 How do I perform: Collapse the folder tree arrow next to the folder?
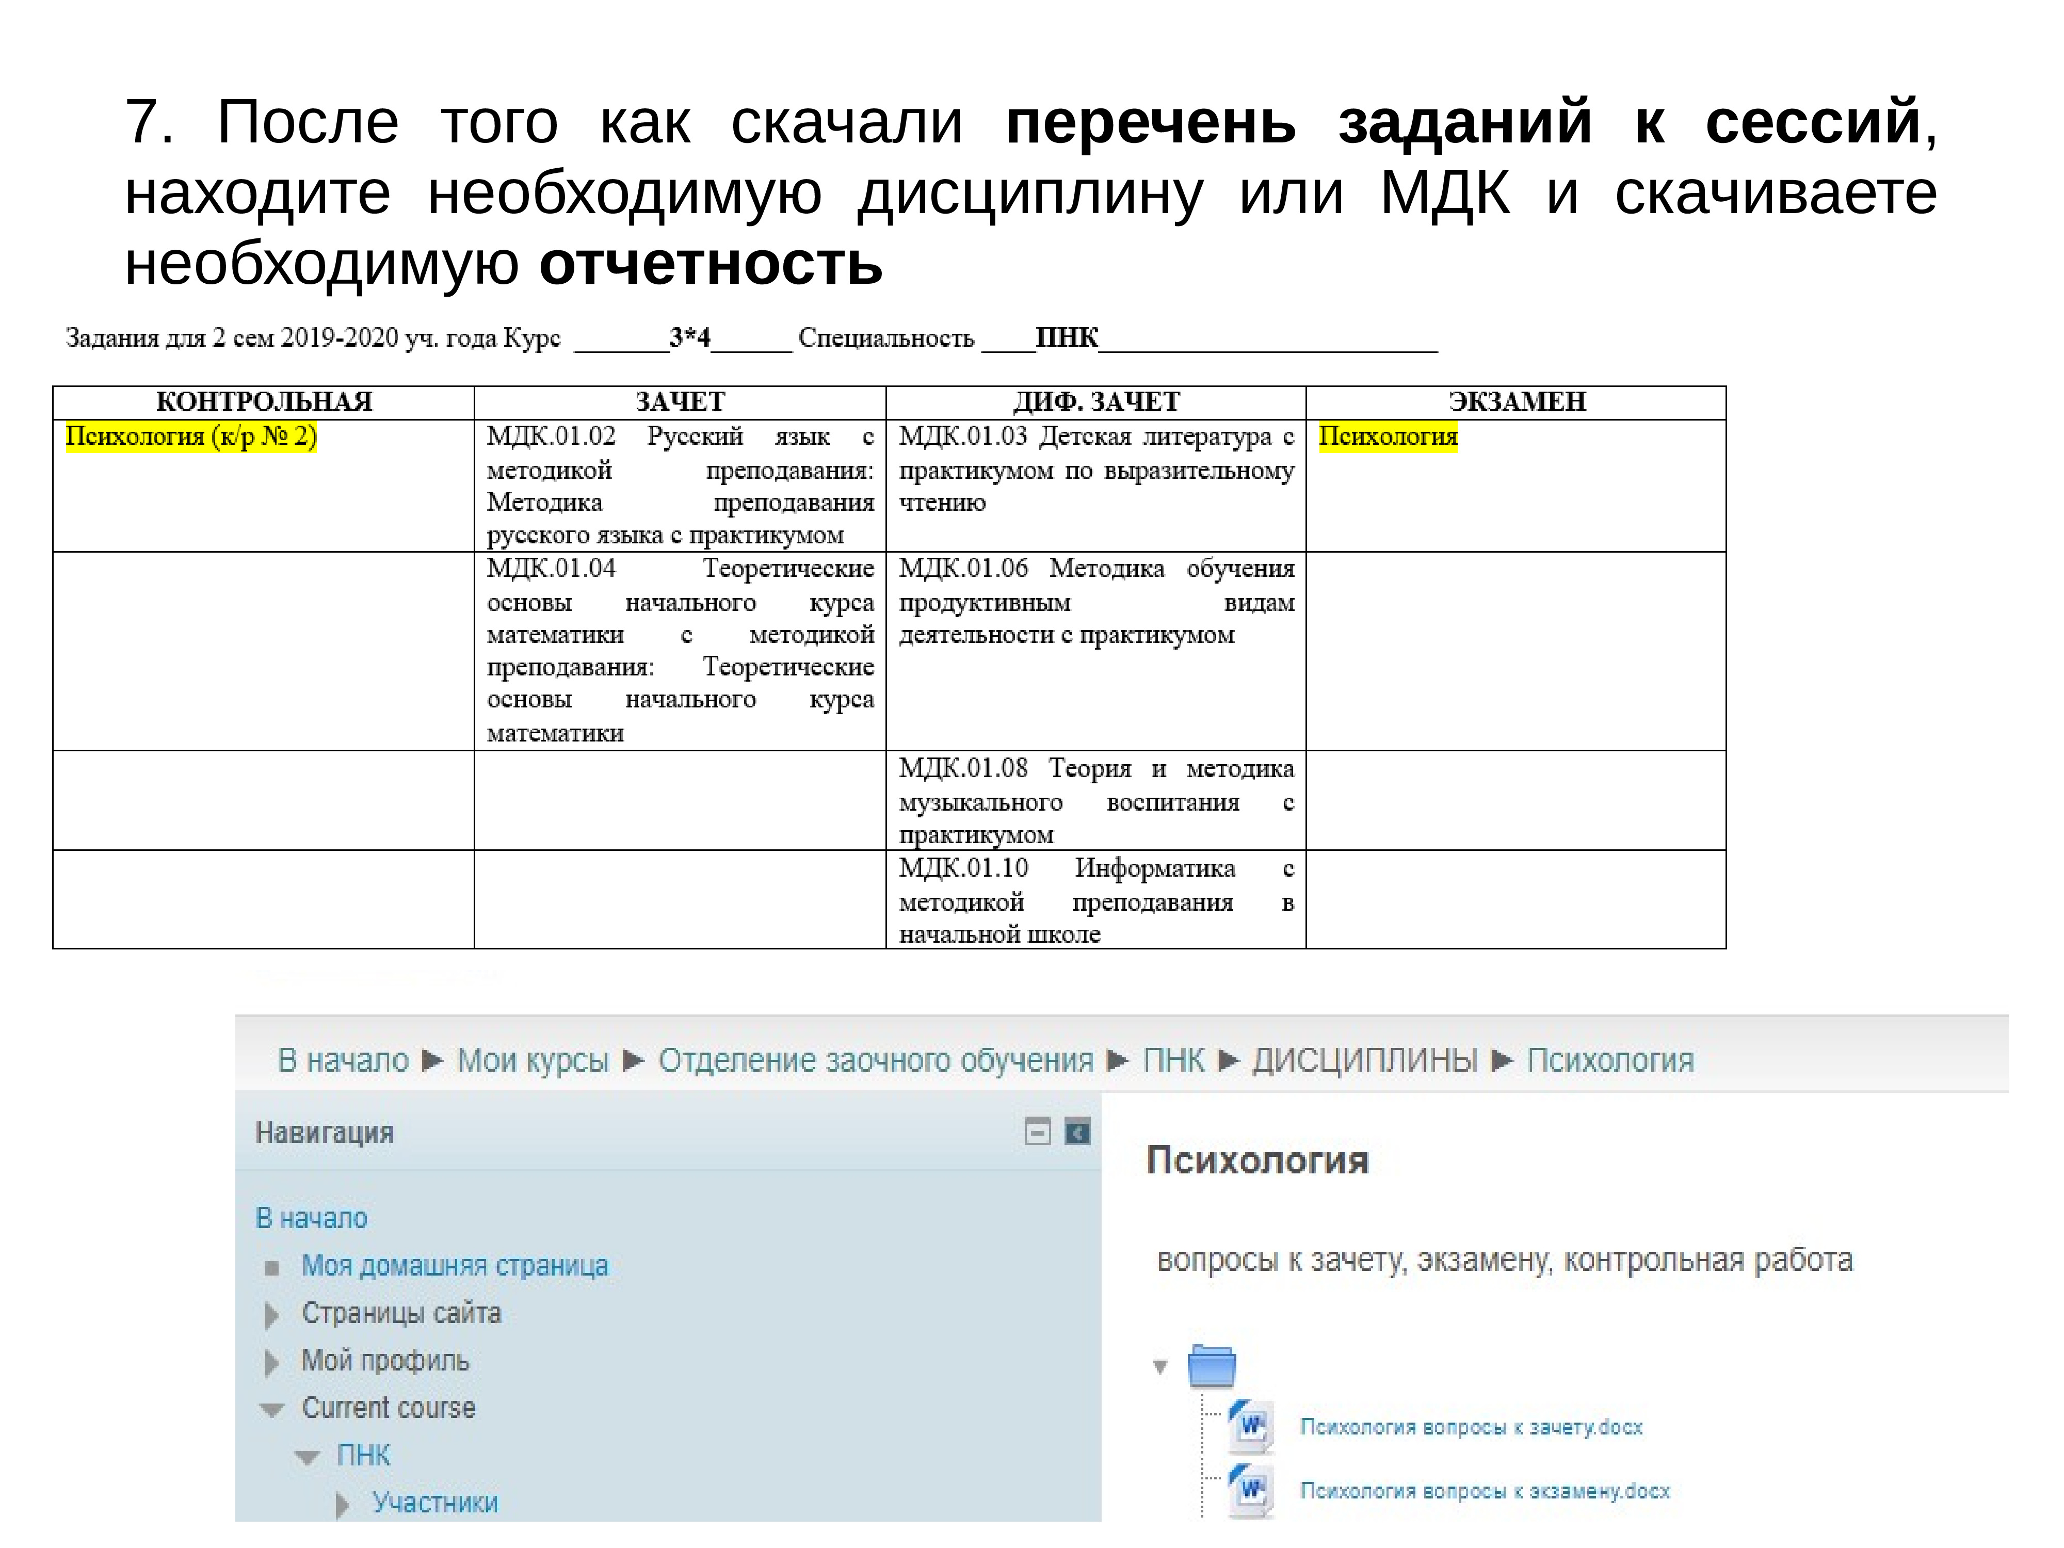1160,1367
